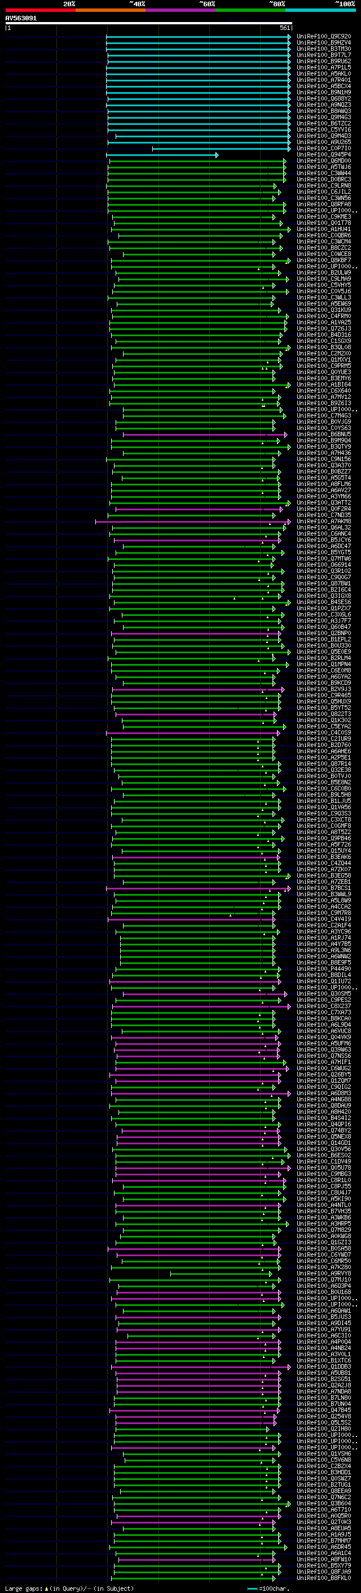Image resolution: width=361 pixels, height=1593 pixels.
Task: Open hit UniRef100_C6WUG2
Action: point(324,1068)
